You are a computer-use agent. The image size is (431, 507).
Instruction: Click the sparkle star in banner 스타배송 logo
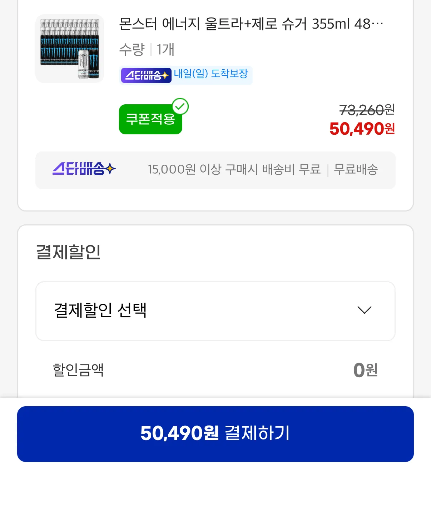pyautogui.click(x=110, y=169)
